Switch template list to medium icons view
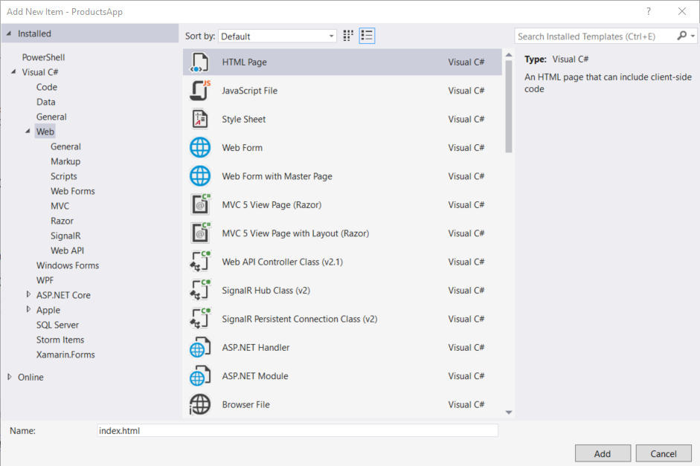 click(347, 35)
